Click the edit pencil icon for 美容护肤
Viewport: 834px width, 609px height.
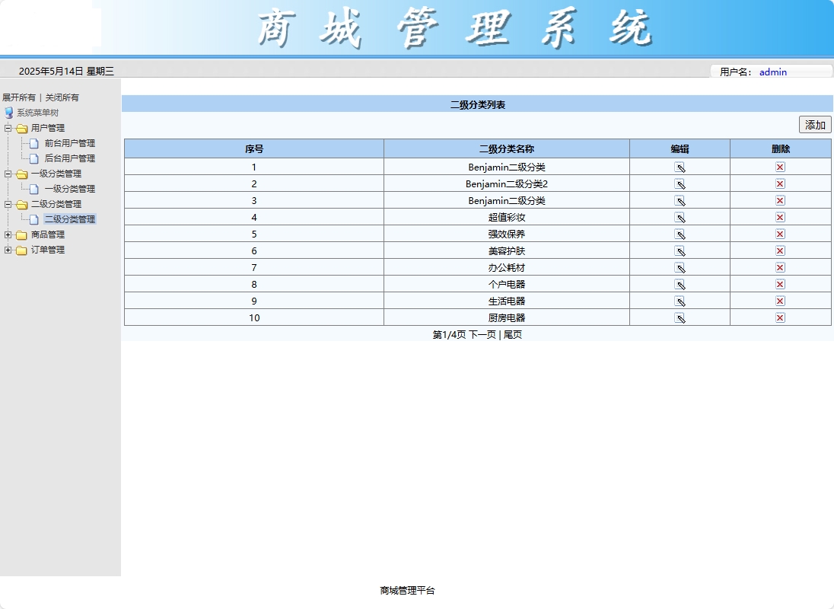(680, 250)
